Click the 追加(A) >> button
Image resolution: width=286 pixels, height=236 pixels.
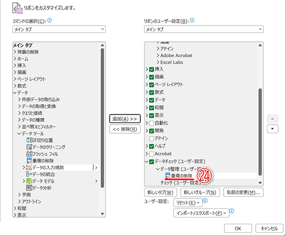[125, 119]
